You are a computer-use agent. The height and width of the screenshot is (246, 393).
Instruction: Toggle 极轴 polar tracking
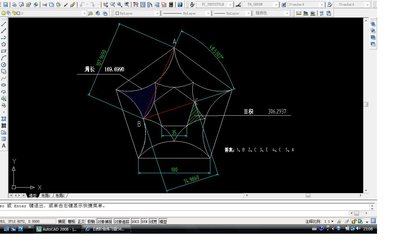(91, 221)
